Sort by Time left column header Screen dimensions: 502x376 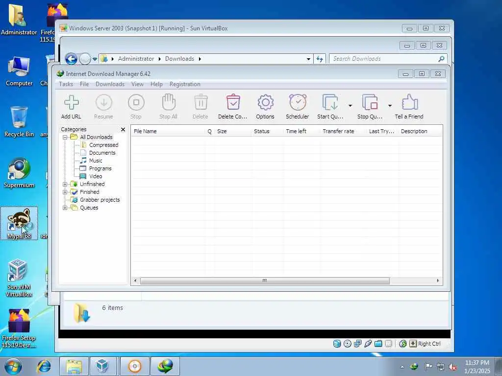(301, 131)
